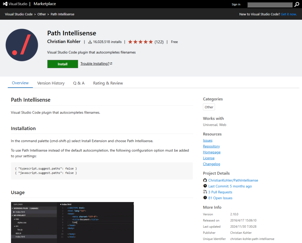The image size is (302, 243).
Task: Click the javascript.suggest.paths code line
Action: (x=46, y=173)
